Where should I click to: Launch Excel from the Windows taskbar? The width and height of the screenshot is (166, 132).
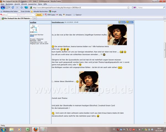[28, 129]
